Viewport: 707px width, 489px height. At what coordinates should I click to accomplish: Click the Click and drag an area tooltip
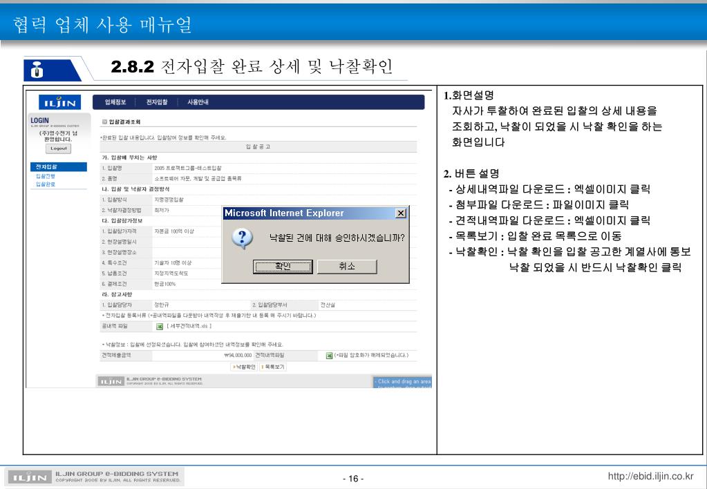click(402, 382)
